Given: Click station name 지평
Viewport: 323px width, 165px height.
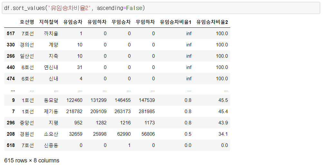Looking at the screenshot, I should (53, 123).
